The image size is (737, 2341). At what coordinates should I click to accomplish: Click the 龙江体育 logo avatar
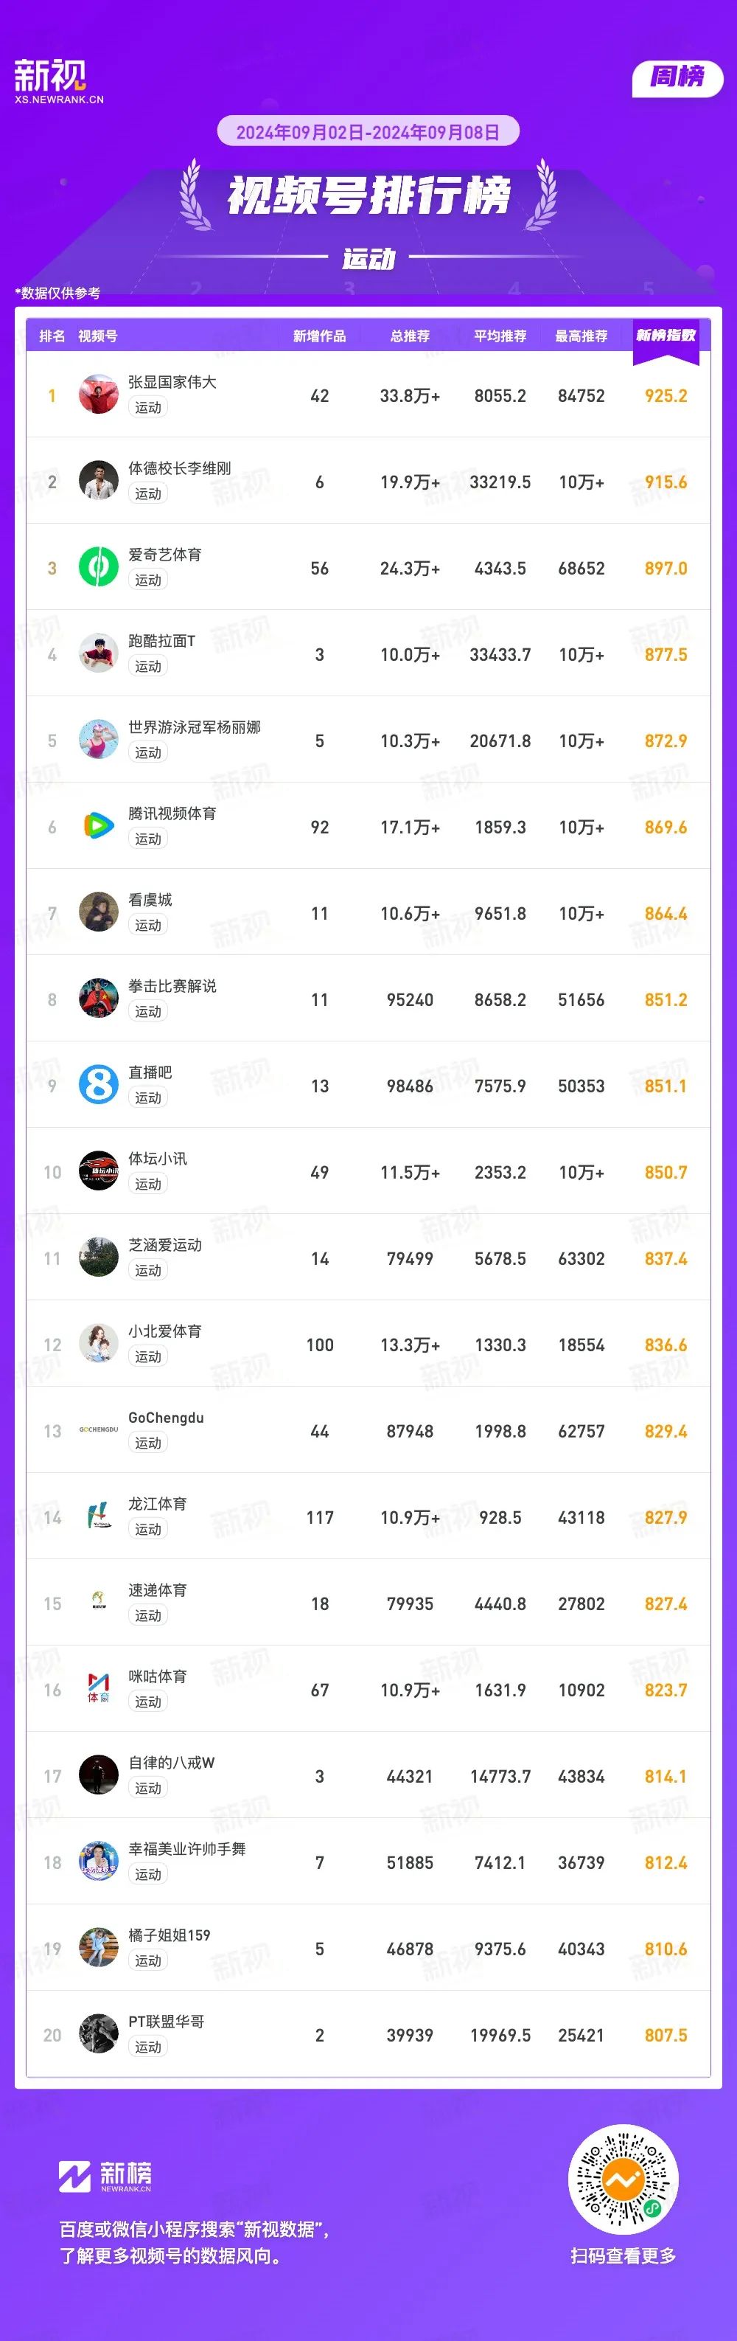98,1516
